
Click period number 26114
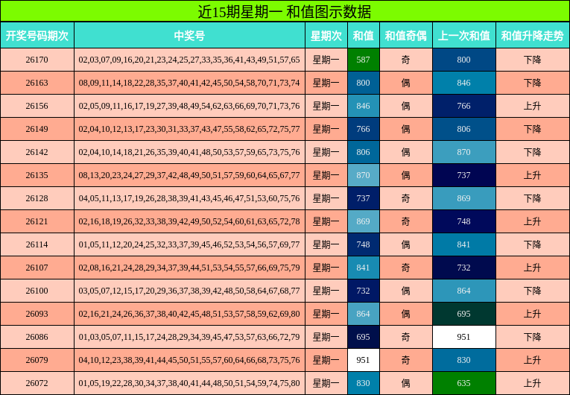click(37, 244)
